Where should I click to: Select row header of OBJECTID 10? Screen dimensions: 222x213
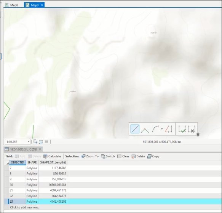coord(6,185)
